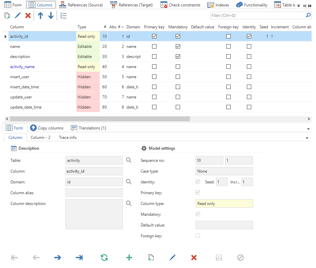Click the search icon in the filter box
The image size is (316, 268).
click(x=308, y=16)
